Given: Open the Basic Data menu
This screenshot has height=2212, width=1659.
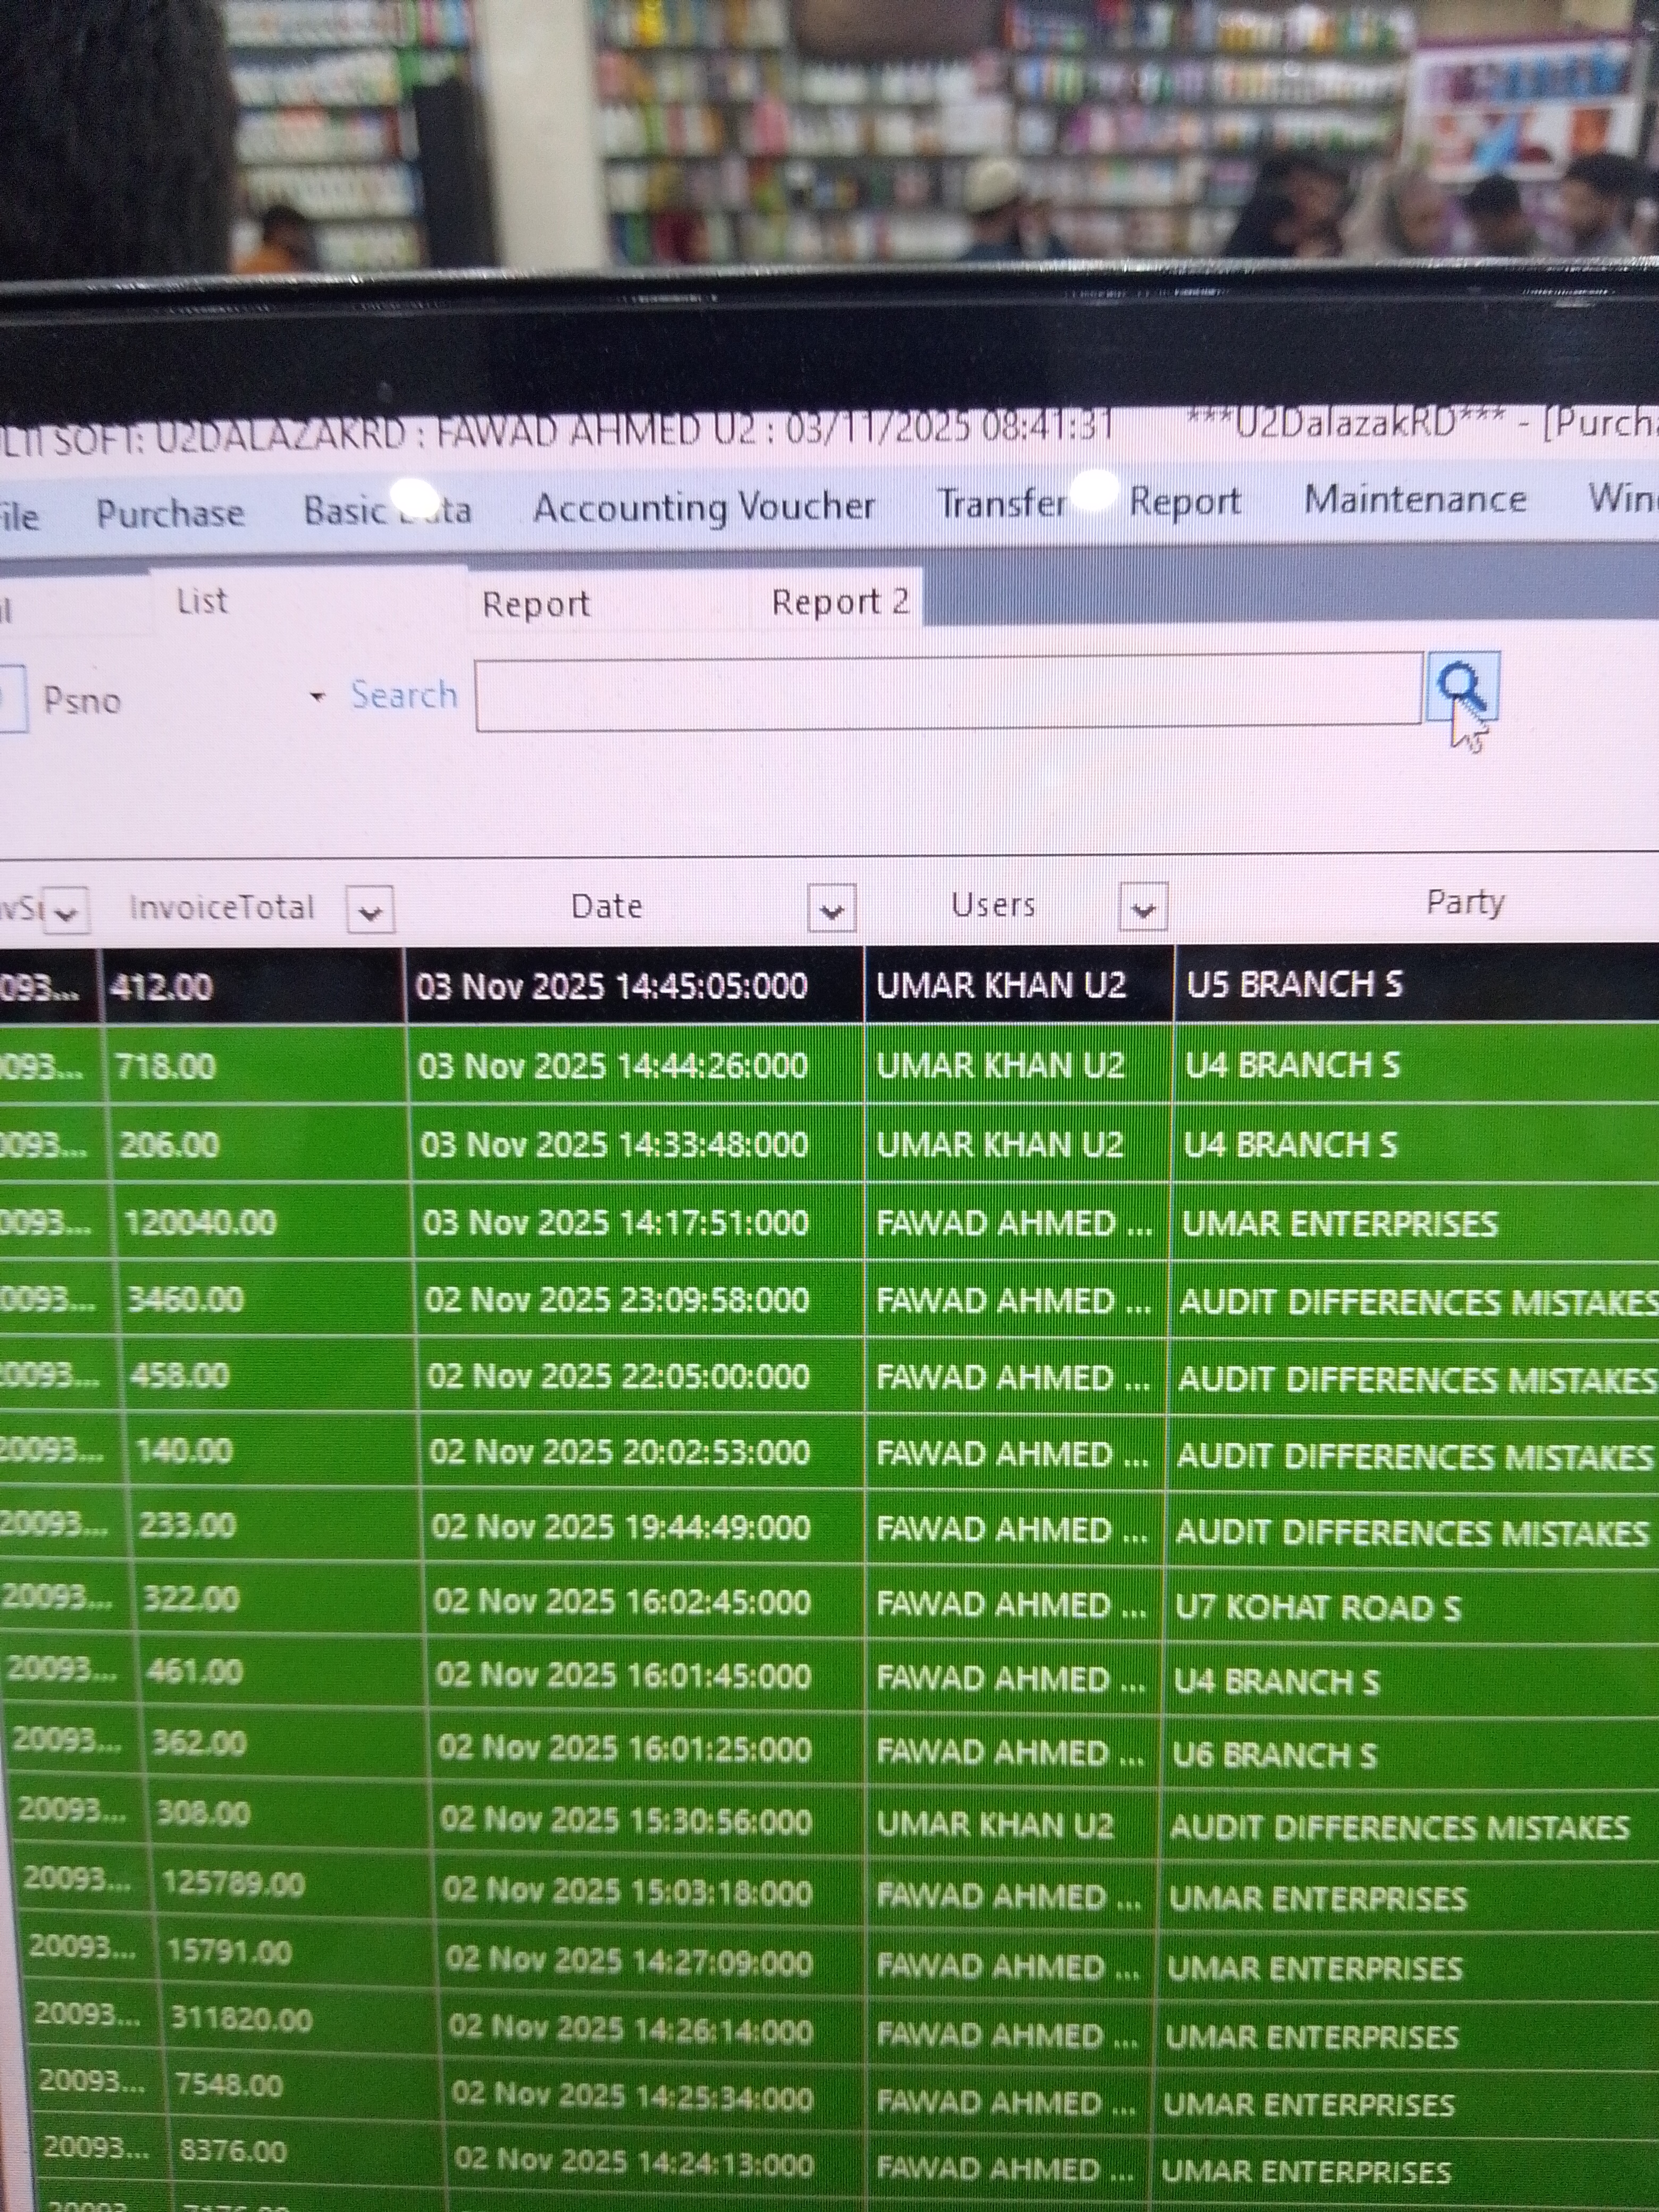Looking at the screenshot, I should point(387,510).
